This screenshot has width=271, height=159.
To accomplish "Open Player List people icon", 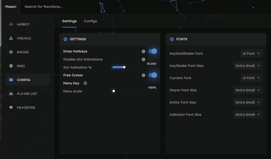I will 11,94.
